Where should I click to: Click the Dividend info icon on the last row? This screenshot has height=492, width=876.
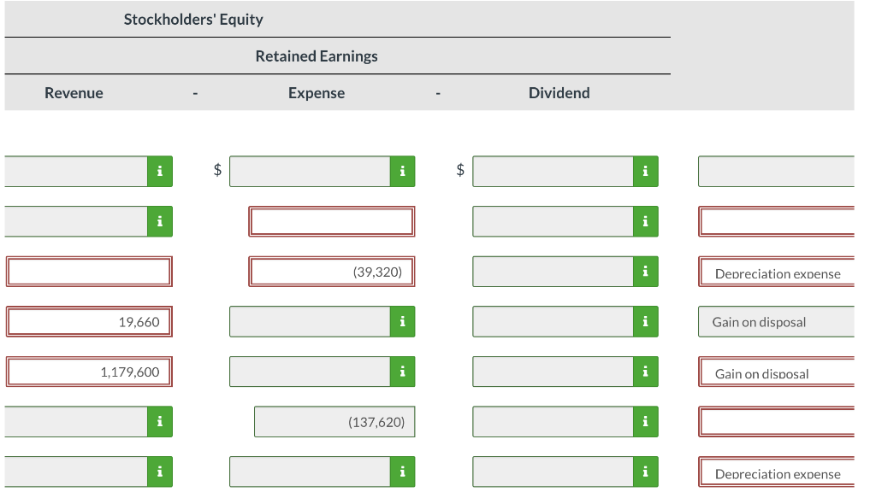644,471
